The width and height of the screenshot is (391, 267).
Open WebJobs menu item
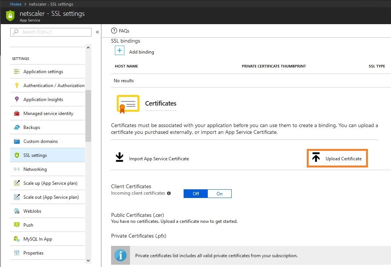[x=48, y=211]
